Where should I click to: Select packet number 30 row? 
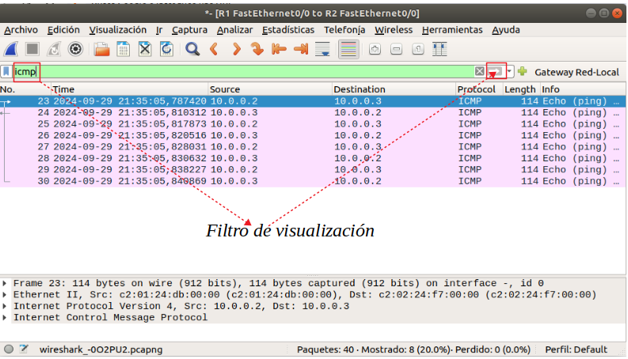click(x=313, y=181)
